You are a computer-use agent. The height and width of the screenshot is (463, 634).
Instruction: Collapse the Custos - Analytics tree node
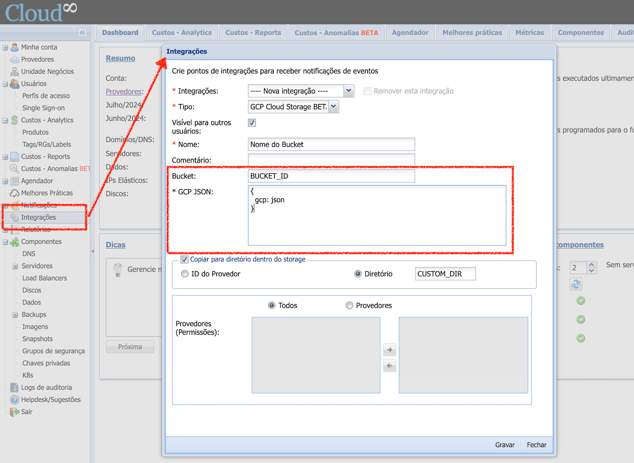point(5,120)
